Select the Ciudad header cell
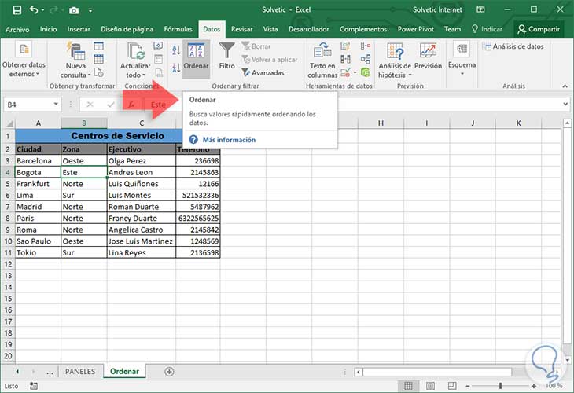Viewport: 574px width, 393px height. 38,149
